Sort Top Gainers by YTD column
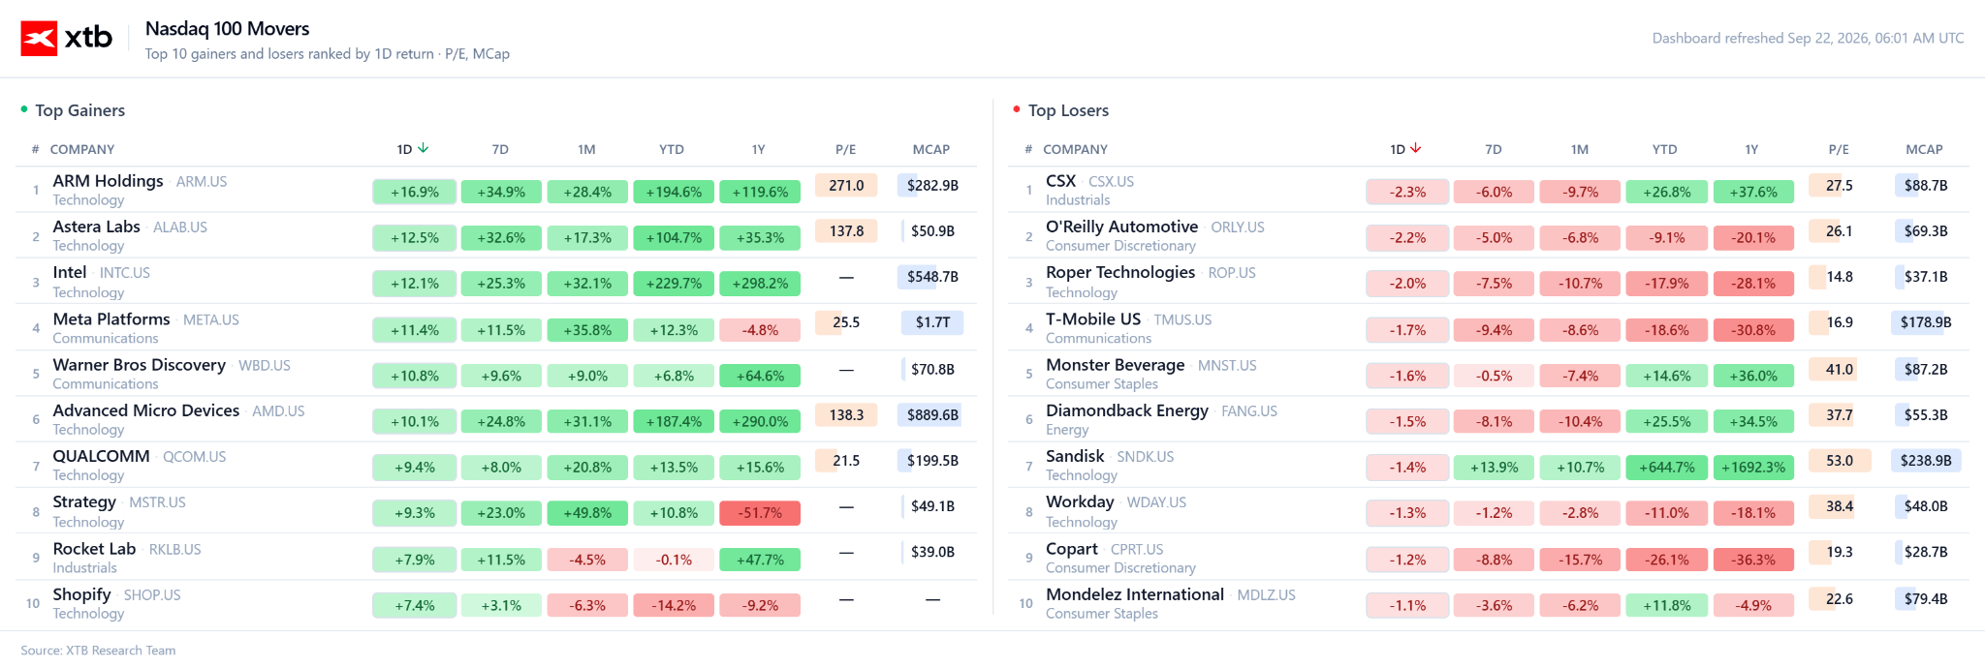 point(672,149)
